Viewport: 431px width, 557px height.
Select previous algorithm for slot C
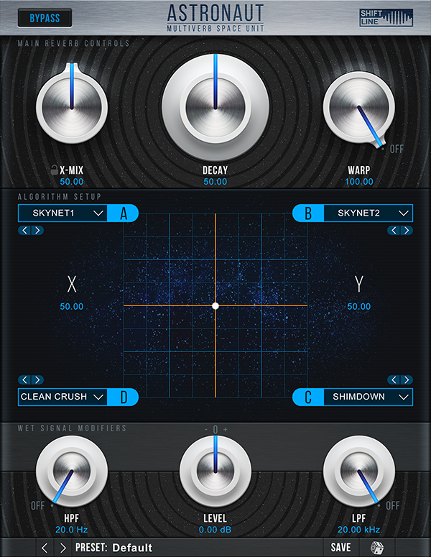(x=394, y=379)
